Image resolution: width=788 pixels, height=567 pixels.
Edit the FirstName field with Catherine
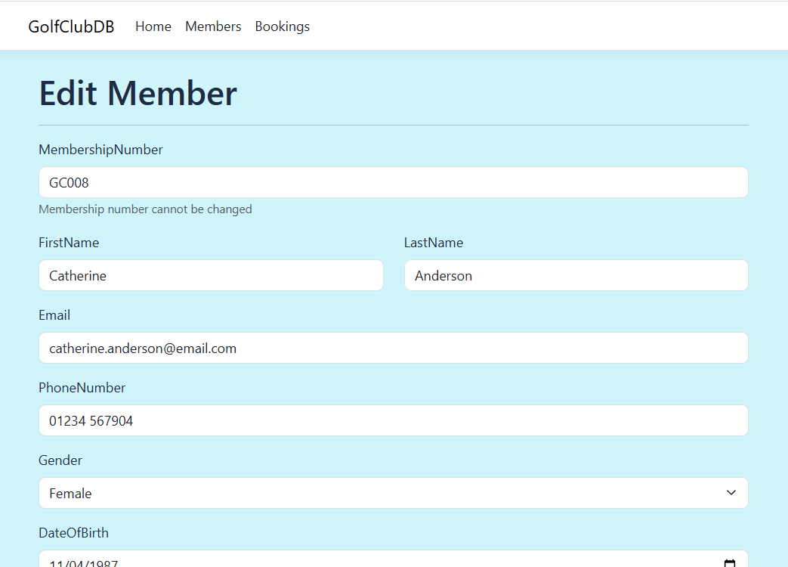[211, 275]
